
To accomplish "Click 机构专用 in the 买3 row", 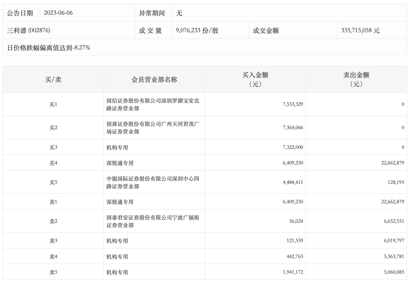I will tap(117, 148).
